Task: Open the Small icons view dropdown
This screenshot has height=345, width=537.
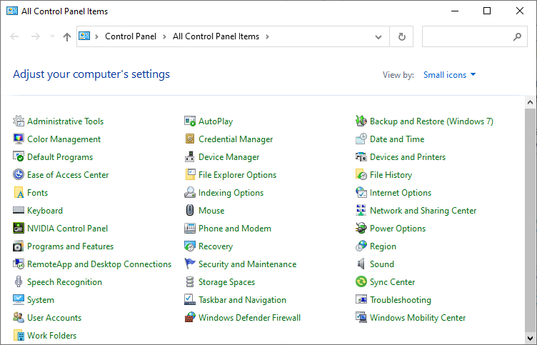Action: pyautogui.click(x=449, y=75)
